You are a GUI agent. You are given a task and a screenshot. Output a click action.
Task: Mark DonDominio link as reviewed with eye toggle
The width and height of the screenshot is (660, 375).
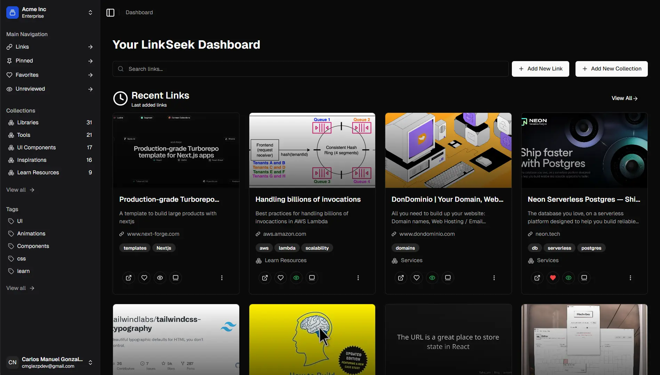(432, 277)
